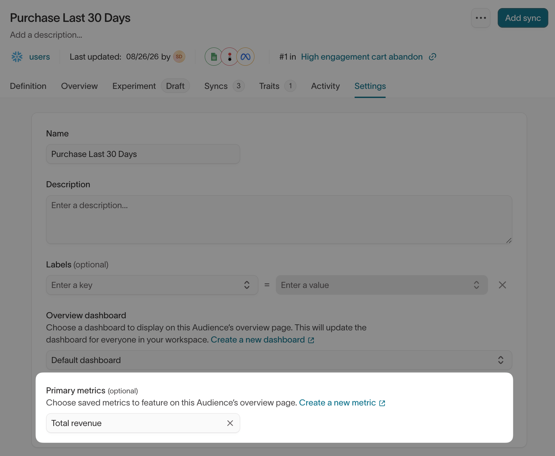Open the Meta destination icon
The image size is (555, 456).
coord(246,57)
